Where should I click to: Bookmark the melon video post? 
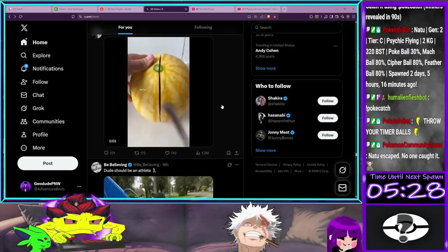pos(229,153)
